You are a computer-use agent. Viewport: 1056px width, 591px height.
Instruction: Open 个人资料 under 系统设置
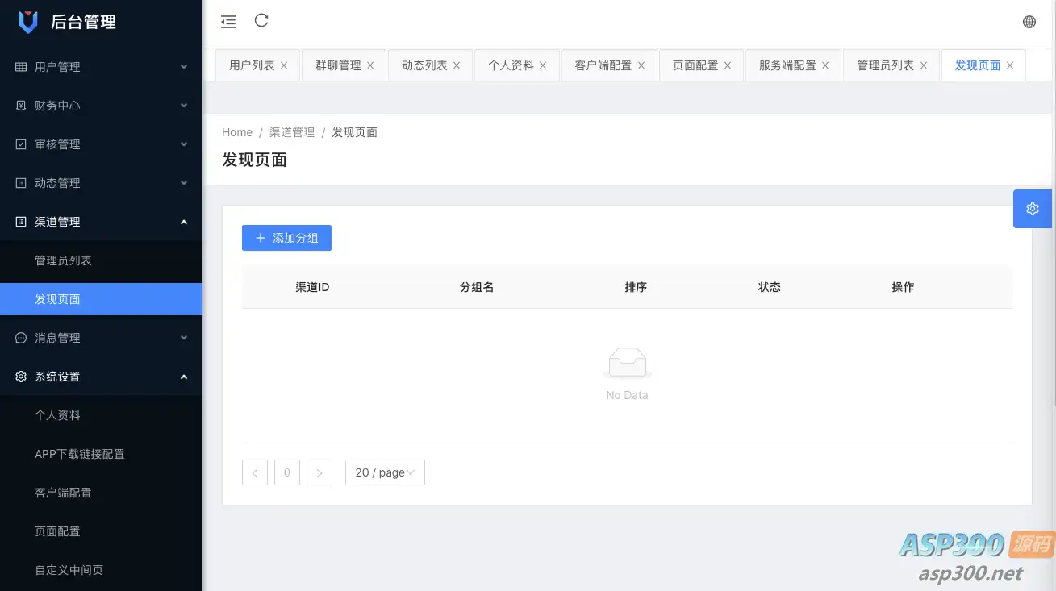coord(101,415)
